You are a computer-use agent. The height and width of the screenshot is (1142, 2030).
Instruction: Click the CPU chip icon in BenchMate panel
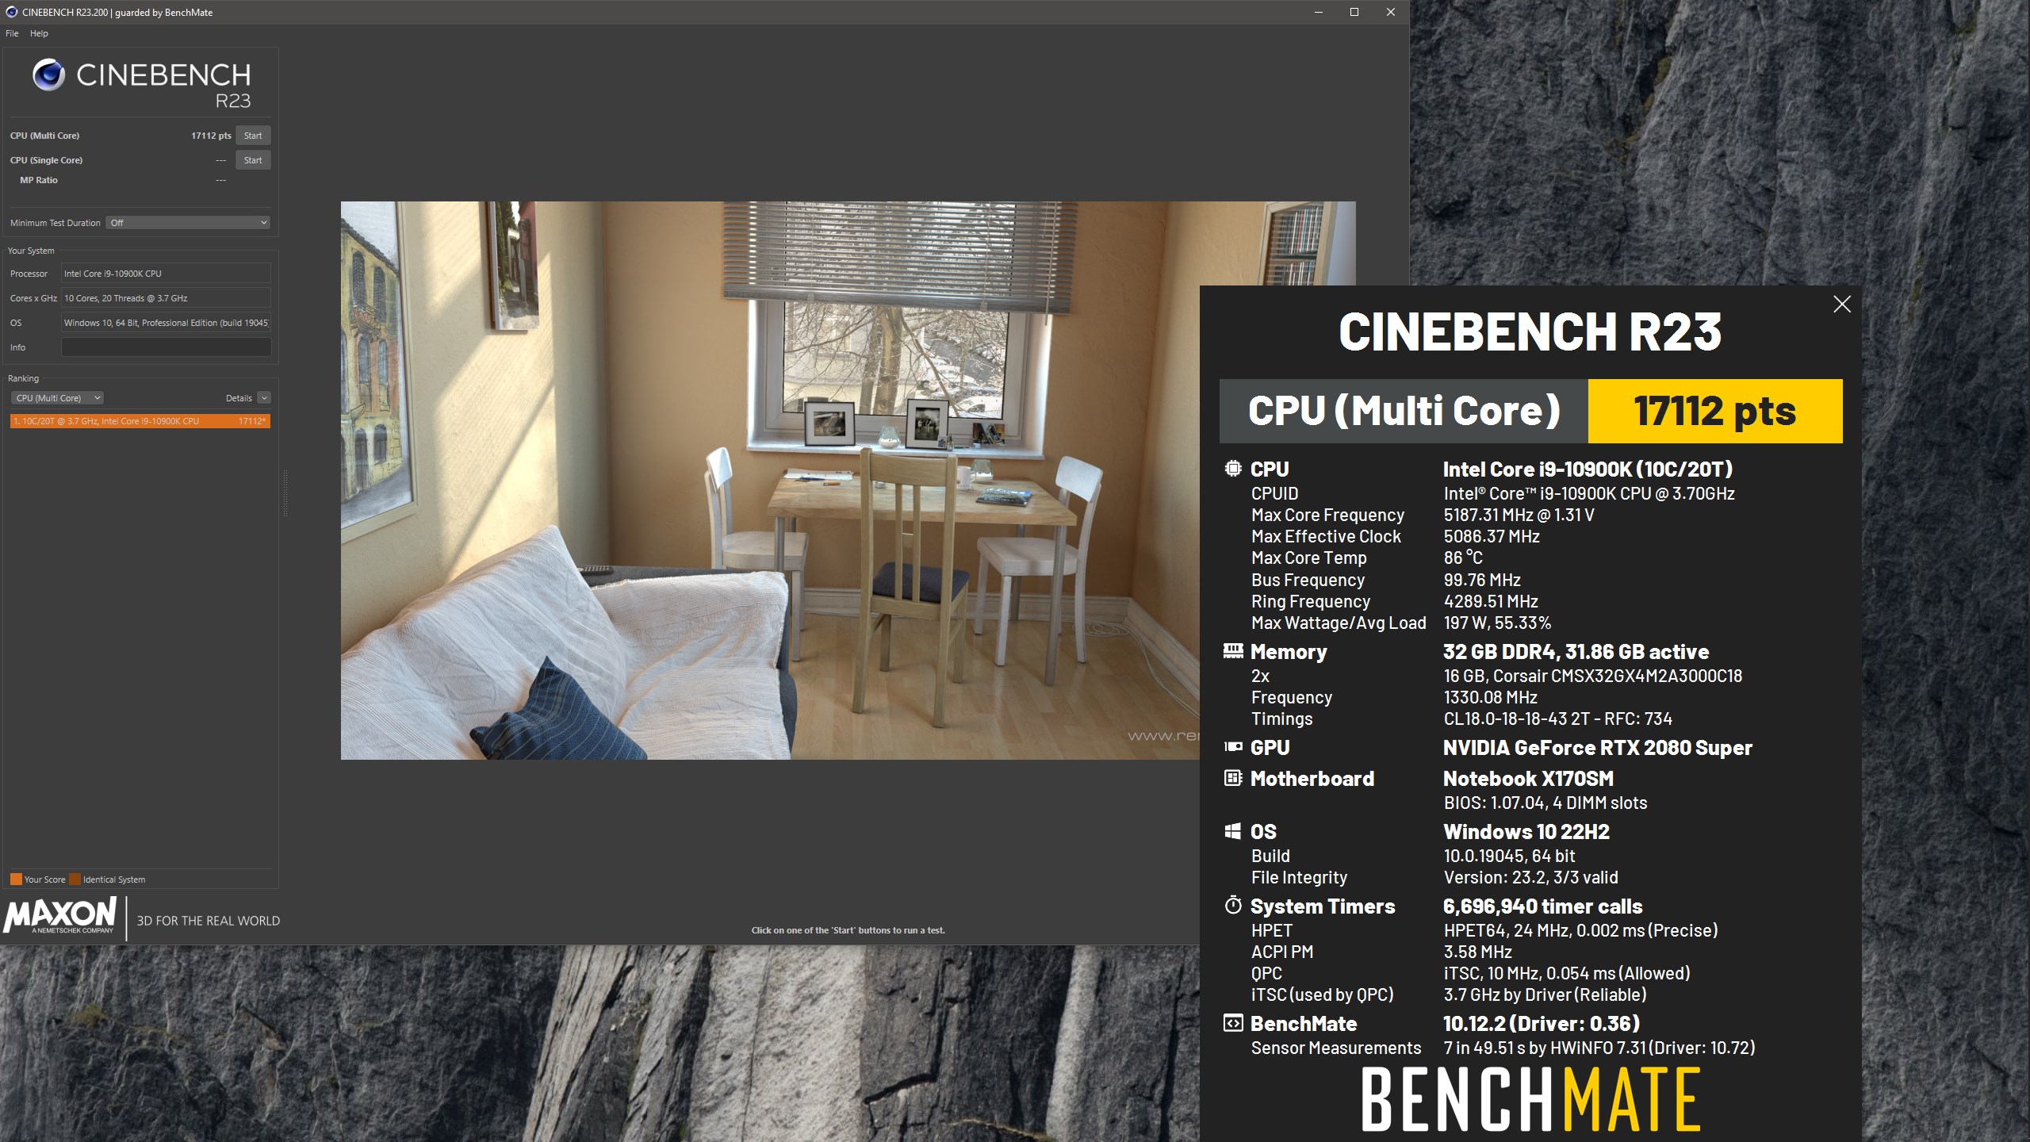(x=1232, y=469)
